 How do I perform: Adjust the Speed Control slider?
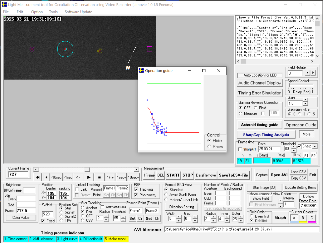point(290,86)
